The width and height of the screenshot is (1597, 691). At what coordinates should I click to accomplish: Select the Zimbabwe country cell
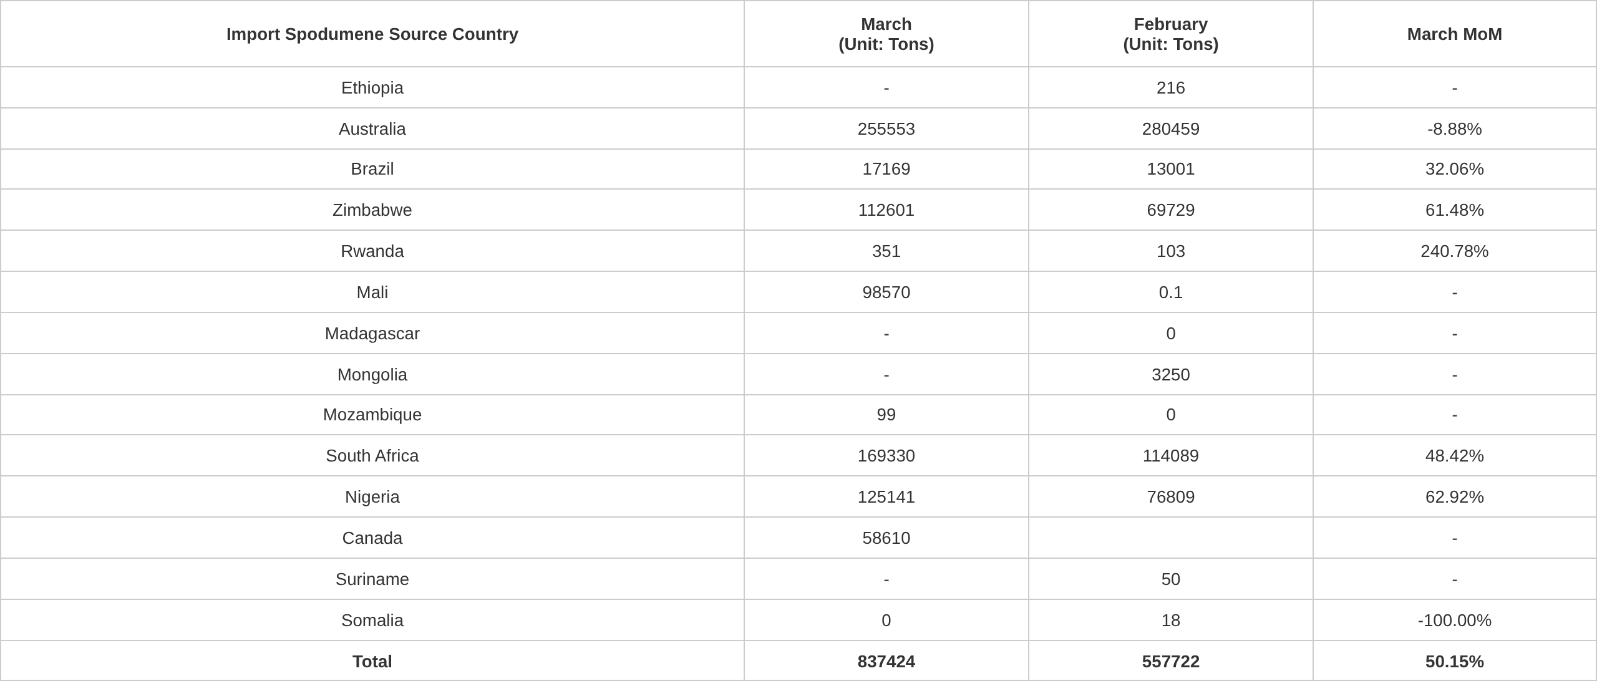coord(372,210)
